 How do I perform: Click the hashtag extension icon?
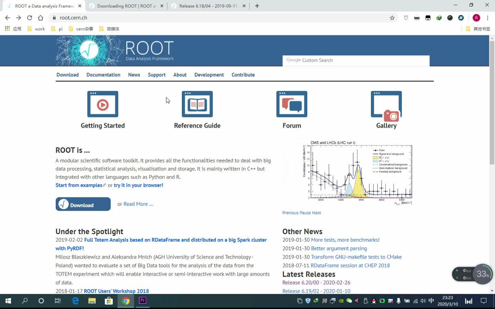click(461, 18)
